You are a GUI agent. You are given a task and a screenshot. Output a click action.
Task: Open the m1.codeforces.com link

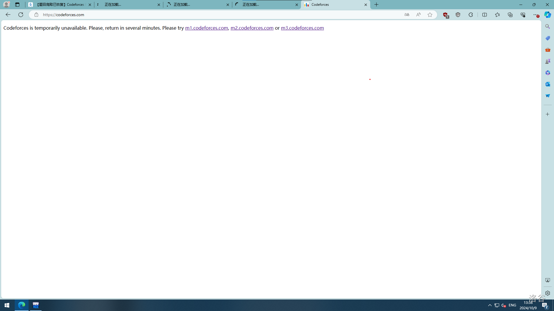207,28
